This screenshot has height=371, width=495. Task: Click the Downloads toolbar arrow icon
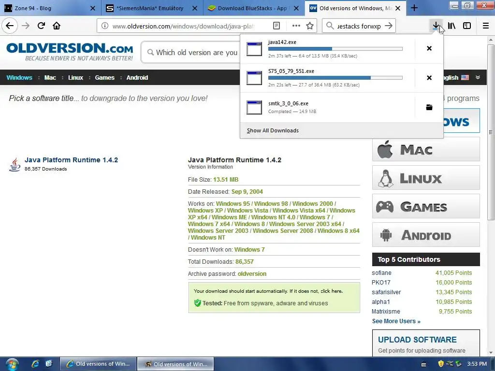[x=436, y=26]
